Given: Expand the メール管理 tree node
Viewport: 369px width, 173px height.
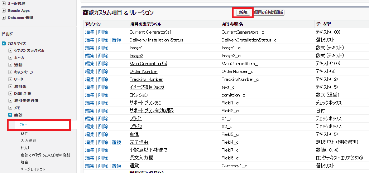Looking at the screenshot, I should (x=4, y=3).
